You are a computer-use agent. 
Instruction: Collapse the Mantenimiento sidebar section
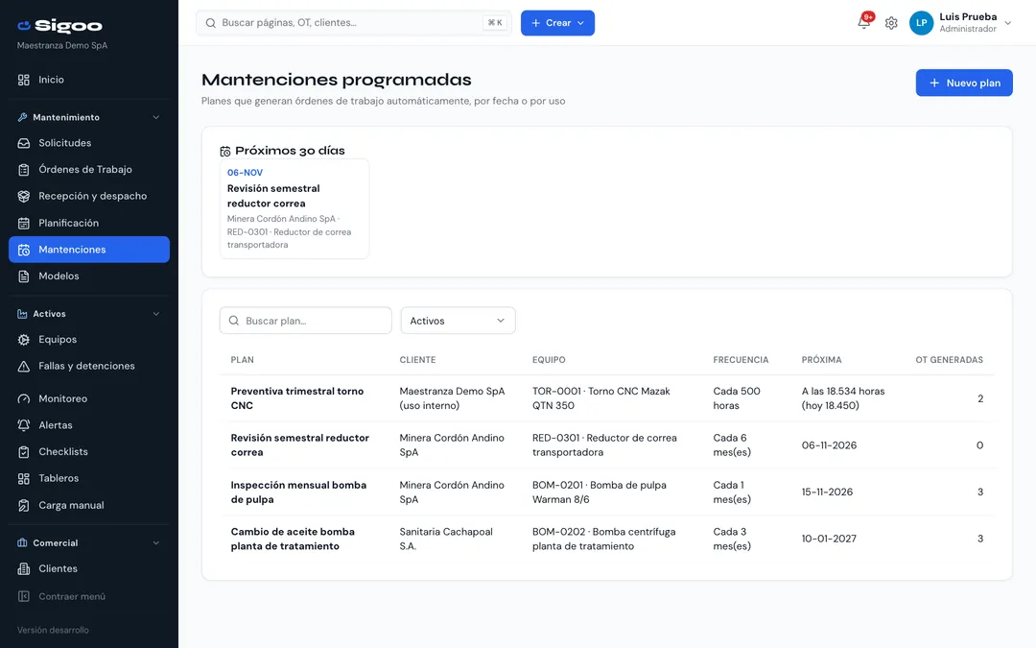click(x=156, y=118)
